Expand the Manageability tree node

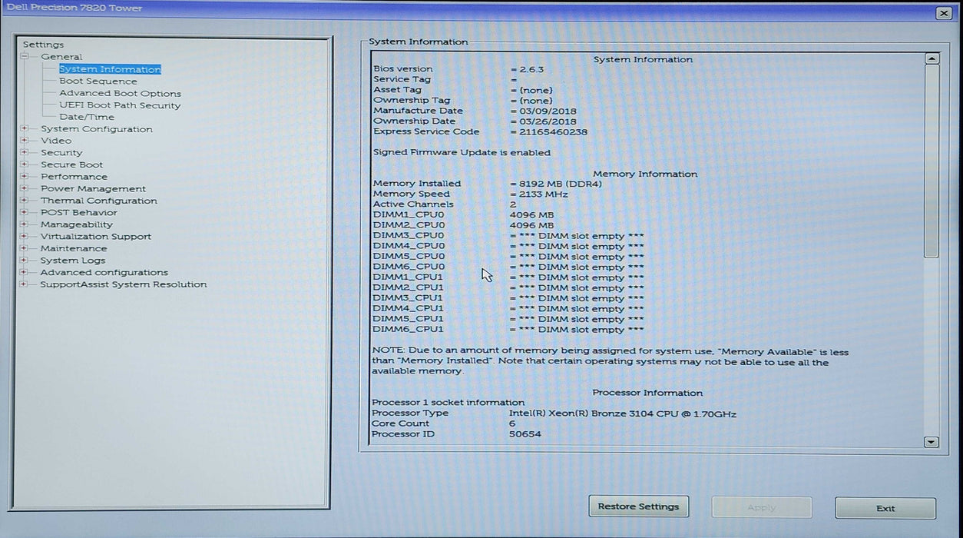[25, 224]
